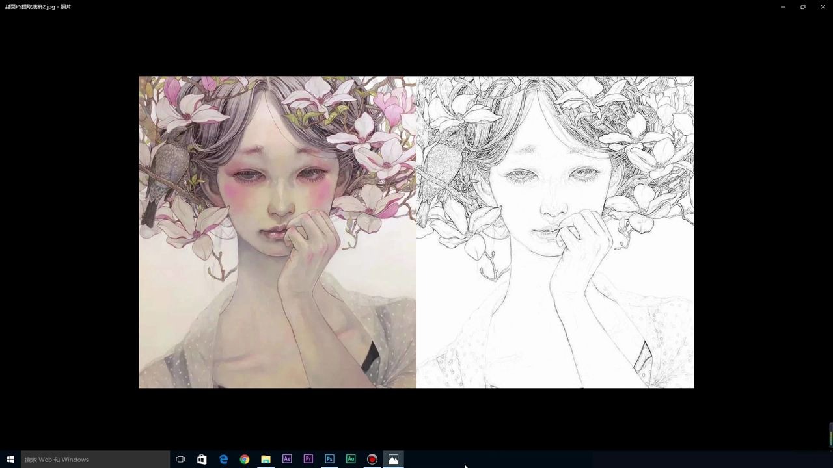Open Adobe After Effects from the taskbar
The height and width of the screenshot is (468, 833).
point(286,459)
